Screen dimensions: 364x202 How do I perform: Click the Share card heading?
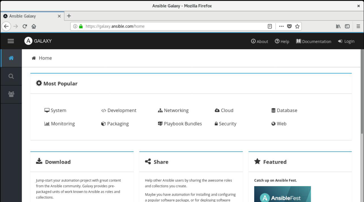[x=157, y=162]
